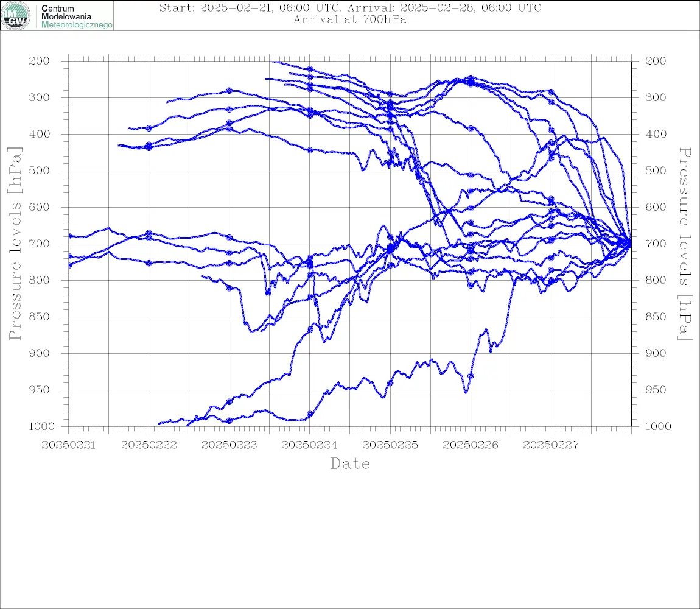Image resolution: width=700 pixels, height=609 pixels.
Task: Click the left axis 400 label
Action: (x=40, y=134)
